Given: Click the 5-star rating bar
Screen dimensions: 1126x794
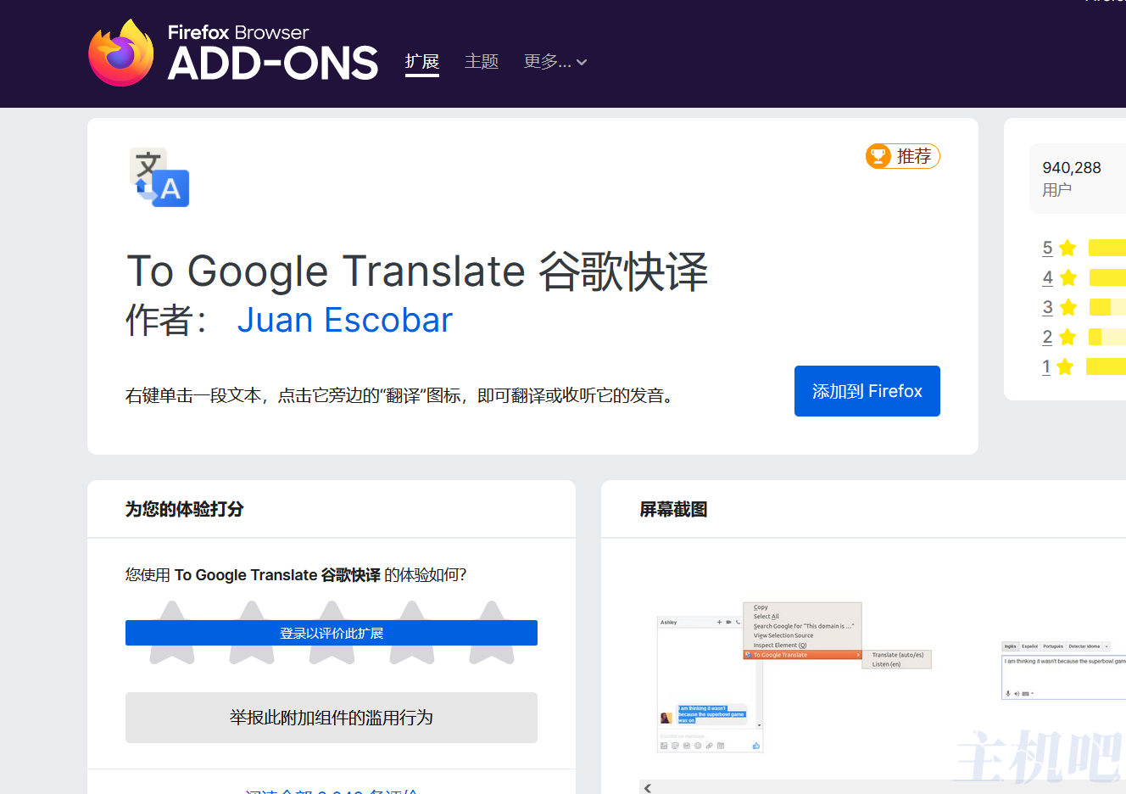Looking at the screenshot, I should (x=1107, y=248).
